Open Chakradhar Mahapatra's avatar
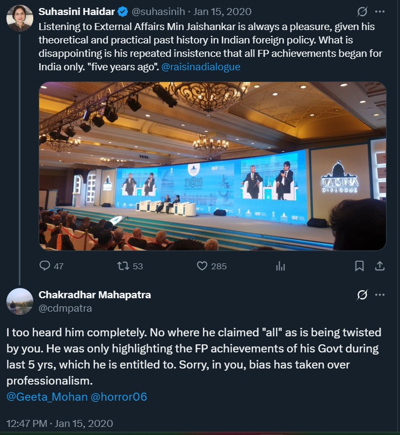Image resolution: width=400 pixels, height=435 pixels. 20,301
